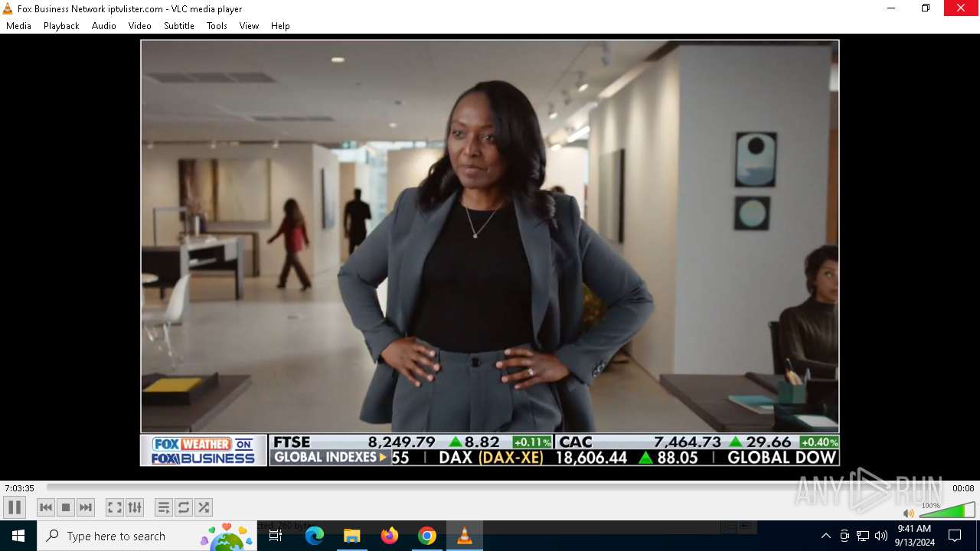The width and height of the screenshot is (980, 551).
Task: Close the VLC media player window
Action: (x=962, y=8)
